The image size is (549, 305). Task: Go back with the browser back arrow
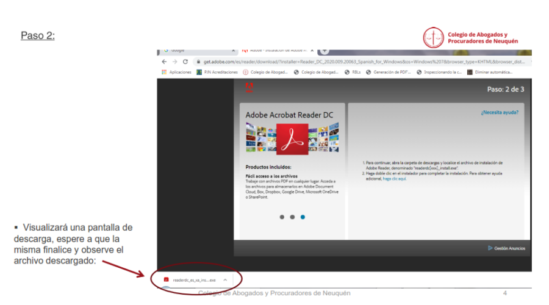pos(164,62)
